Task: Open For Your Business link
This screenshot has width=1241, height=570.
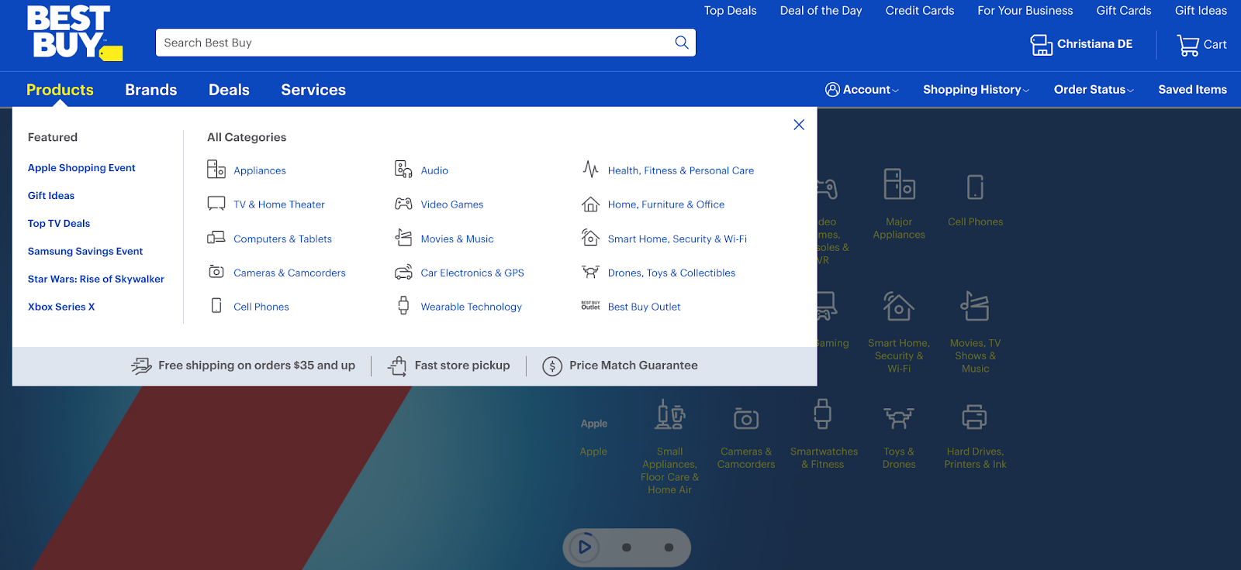Action: pyautogui.click(x=1025, y=11)
